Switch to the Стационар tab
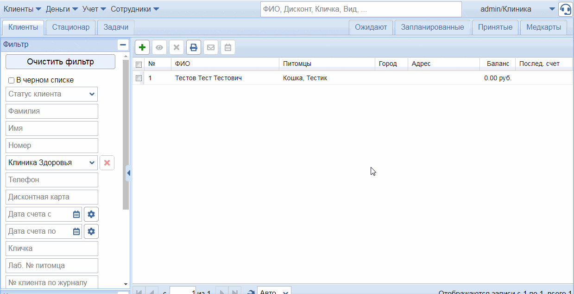This screenshot has height=294, width=574. (71, 27)
